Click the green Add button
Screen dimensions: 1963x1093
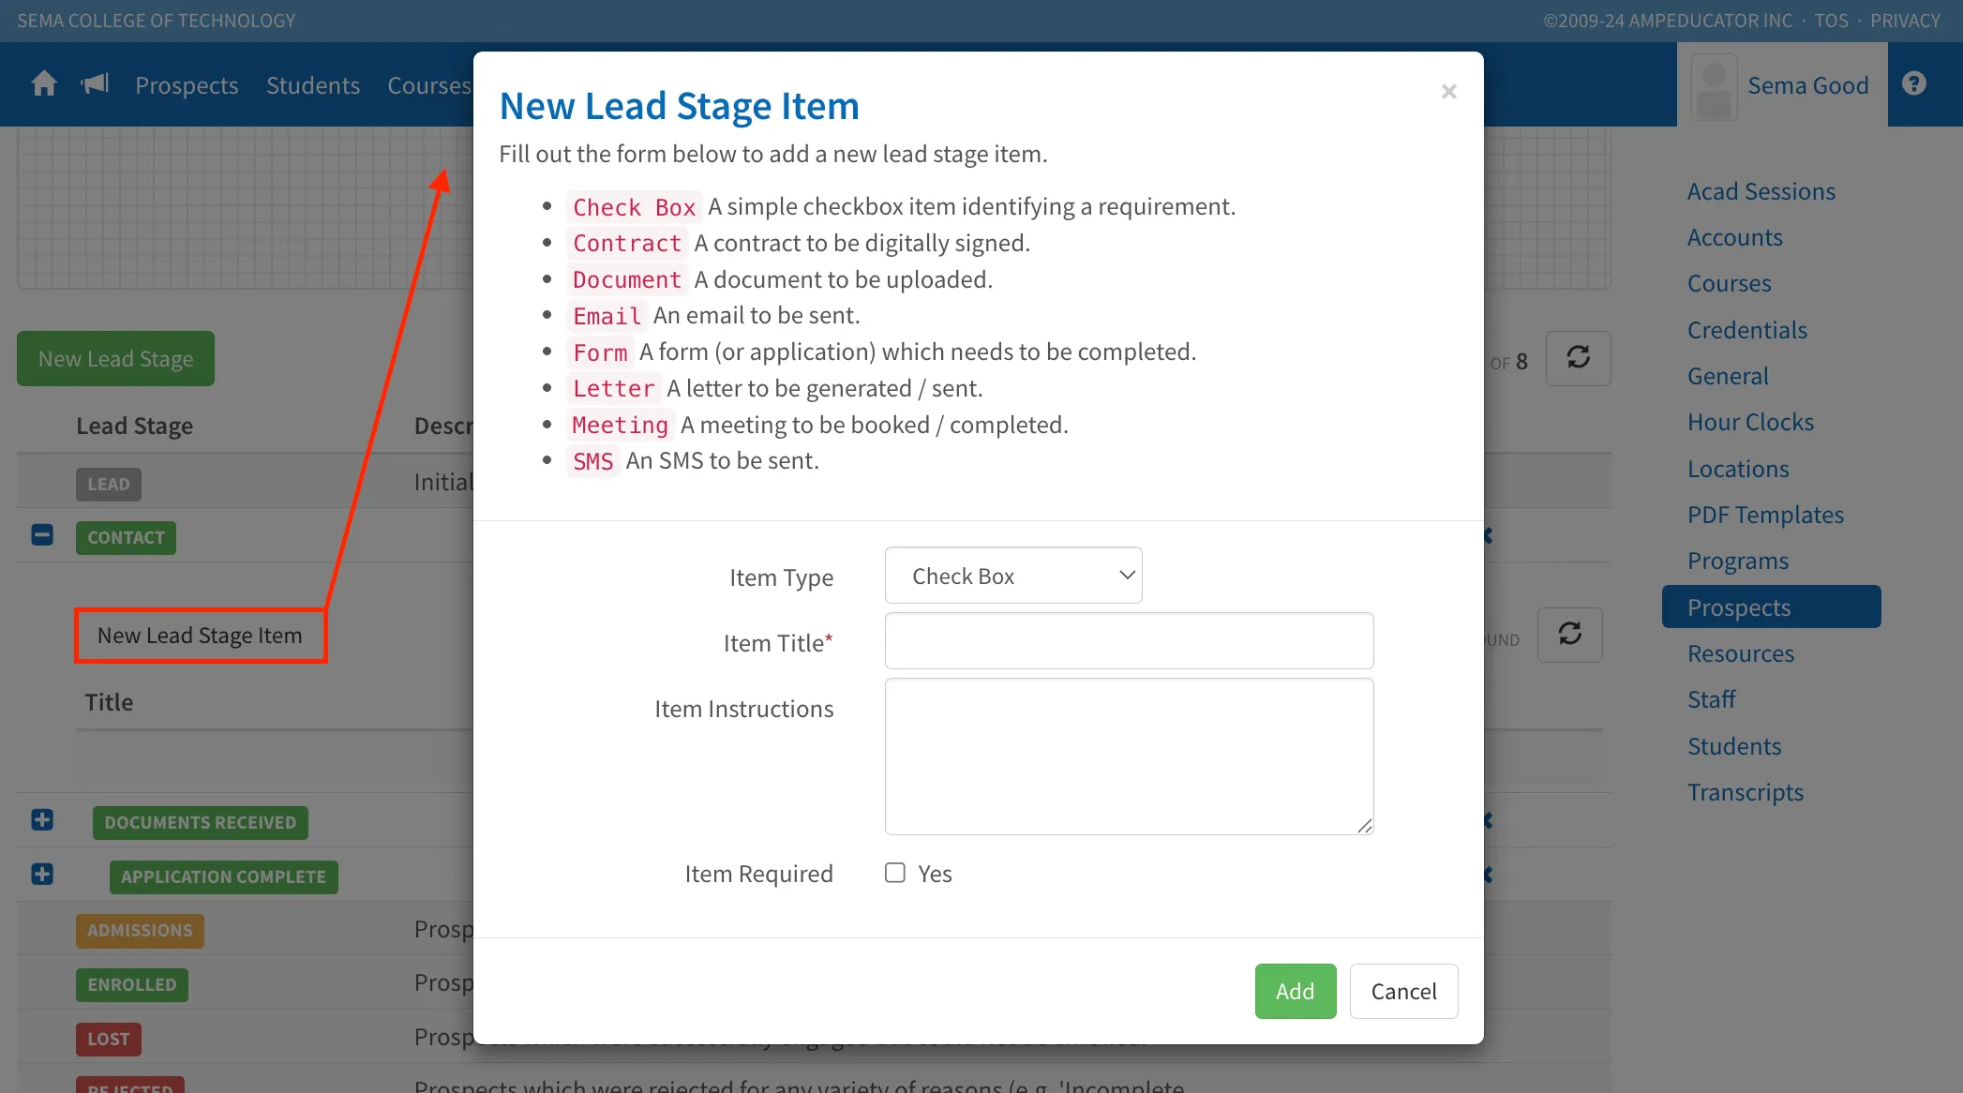pyautogui.click(x=1296, y=991)
